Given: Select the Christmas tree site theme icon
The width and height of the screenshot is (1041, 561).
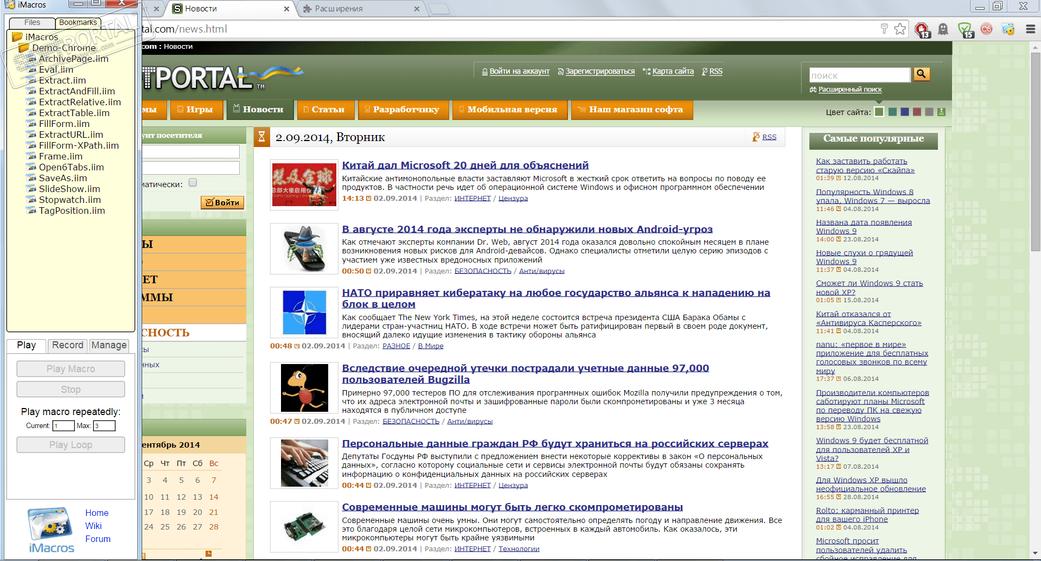Looking at the screenshot, I should point(941,112).
